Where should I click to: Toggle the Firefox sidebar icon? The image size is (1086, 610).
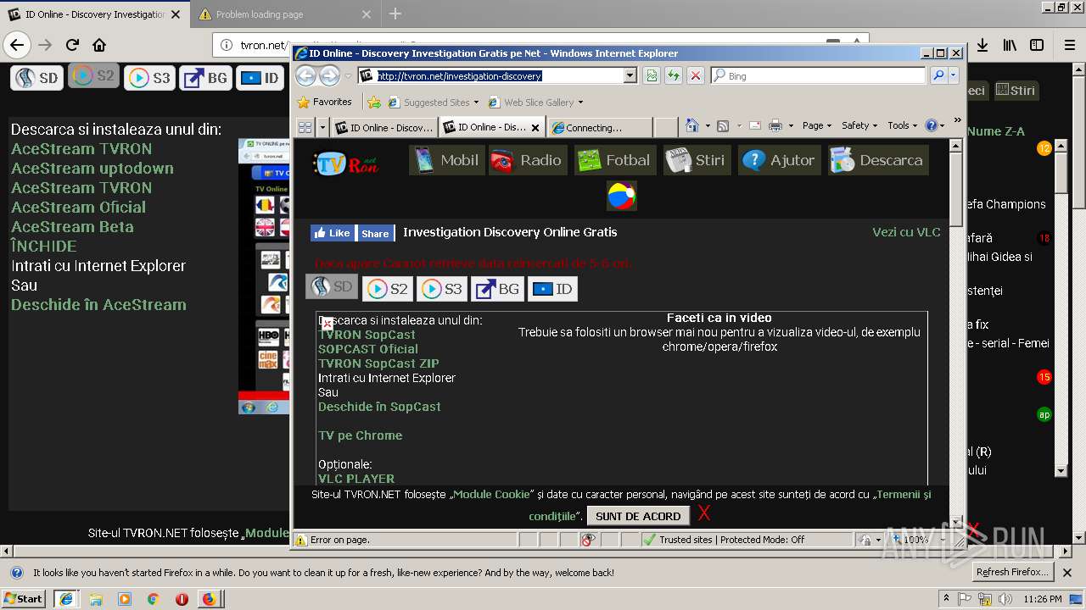[1037, 45]
